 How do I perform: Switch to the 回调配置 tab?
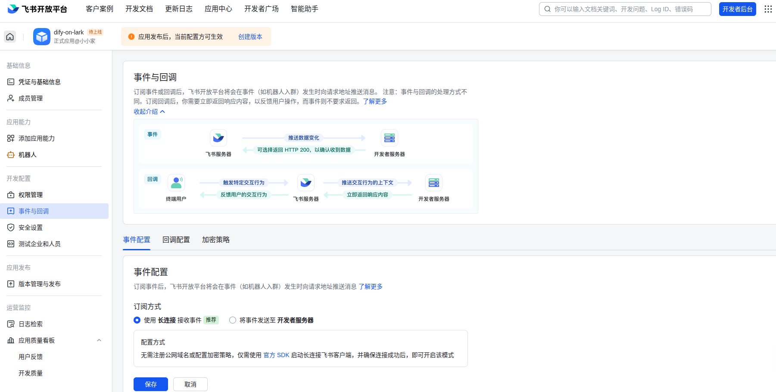click(176, 240)
